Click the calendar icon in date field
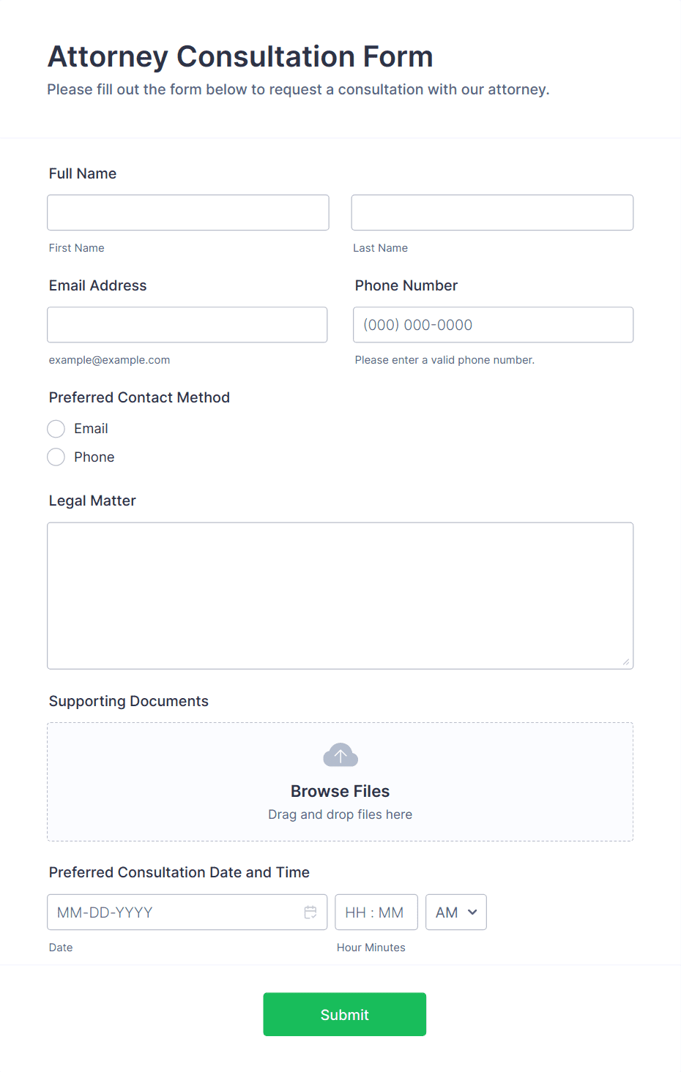 tap(310, 912)
